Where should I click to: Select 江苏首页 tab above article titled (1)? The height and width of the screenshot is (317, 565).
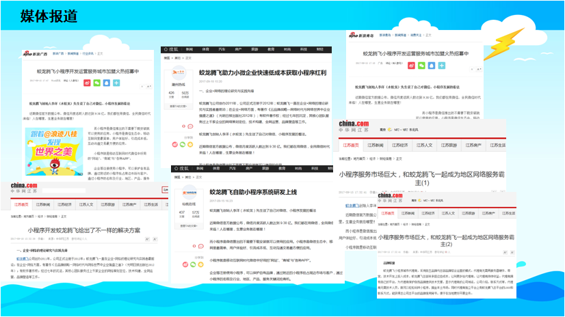[350, 146]
